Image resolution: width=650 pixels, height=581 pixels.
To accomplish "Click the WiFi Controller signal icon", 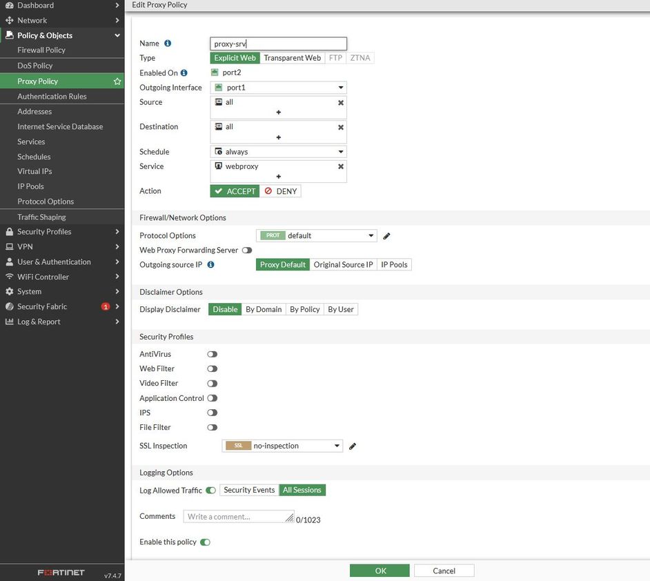I will pos(9,277).
